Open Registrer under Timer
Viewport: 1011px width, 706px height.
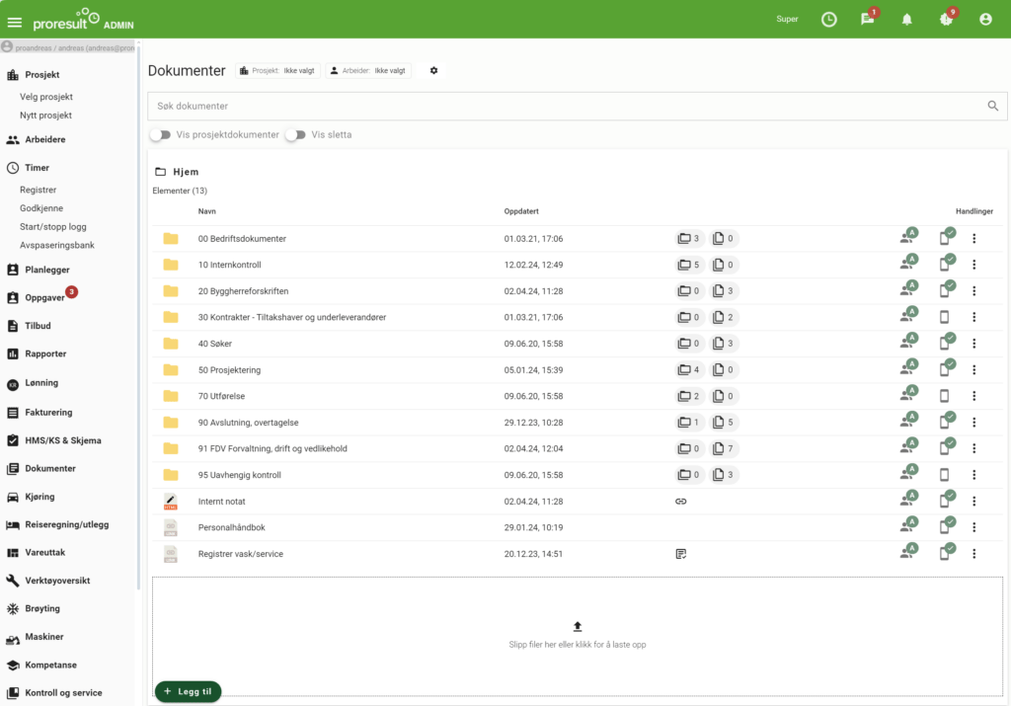(39, 190)
